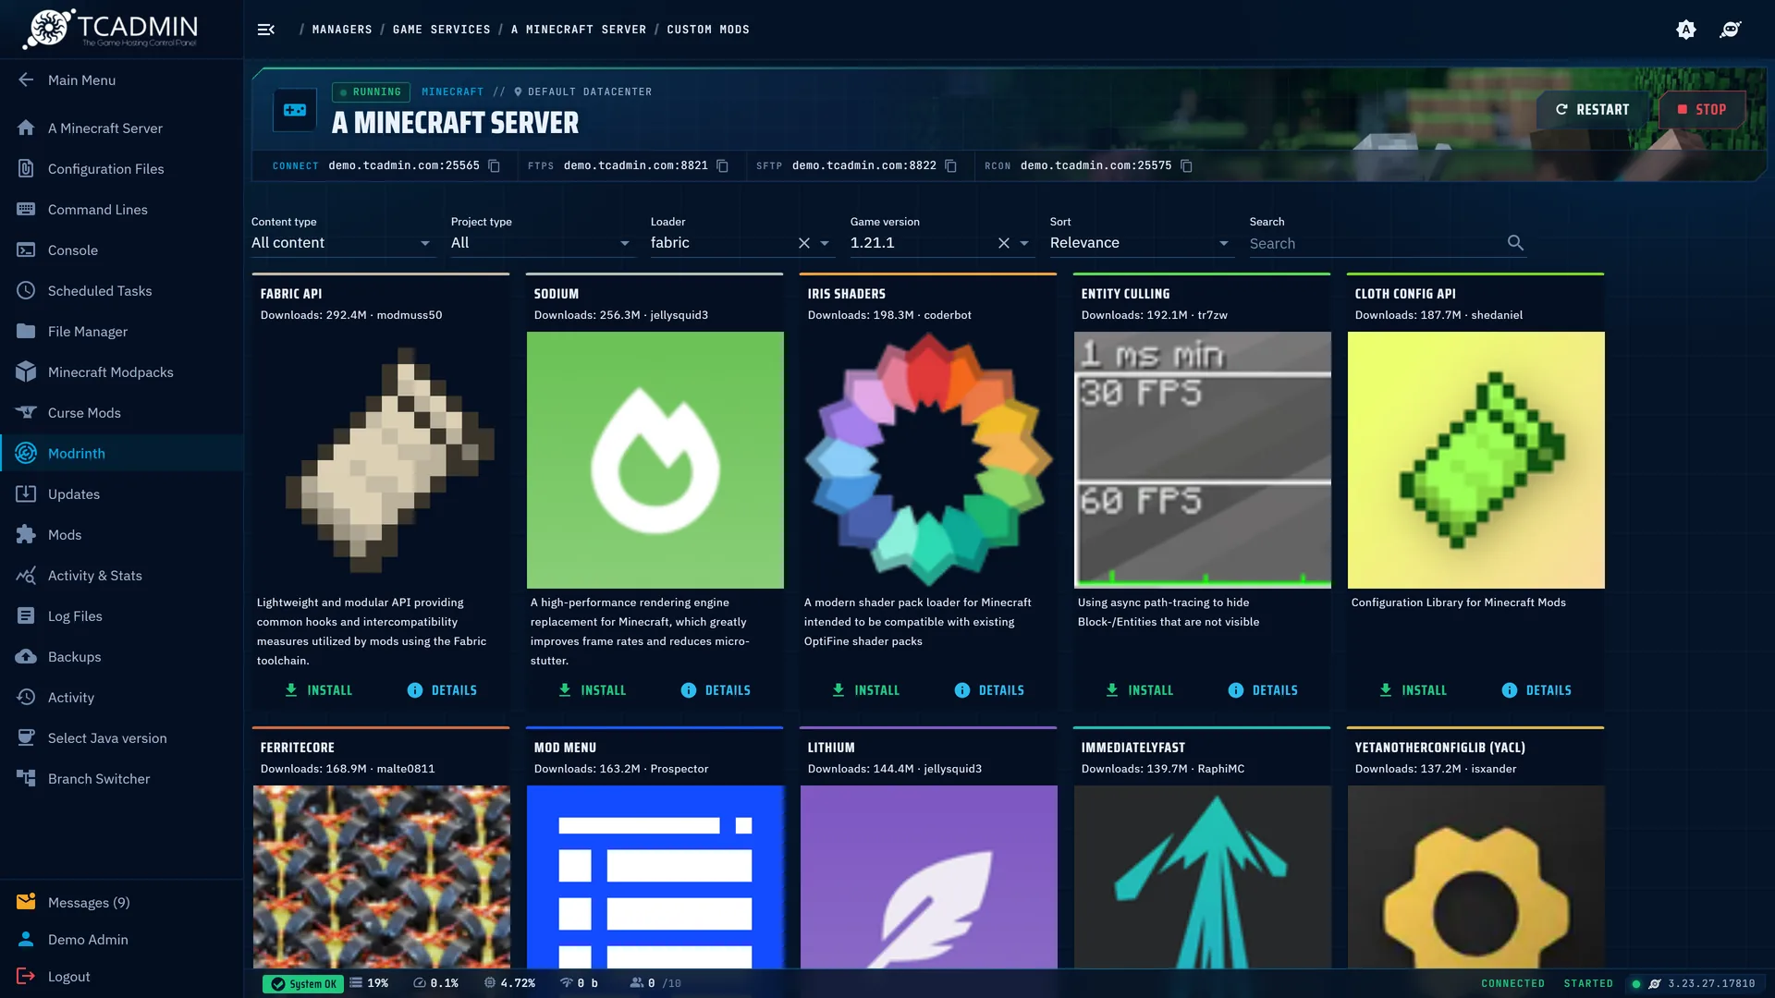Click Logout in sidebar
The height and width of the screenshot is (998, 1775).
[121, 977]
